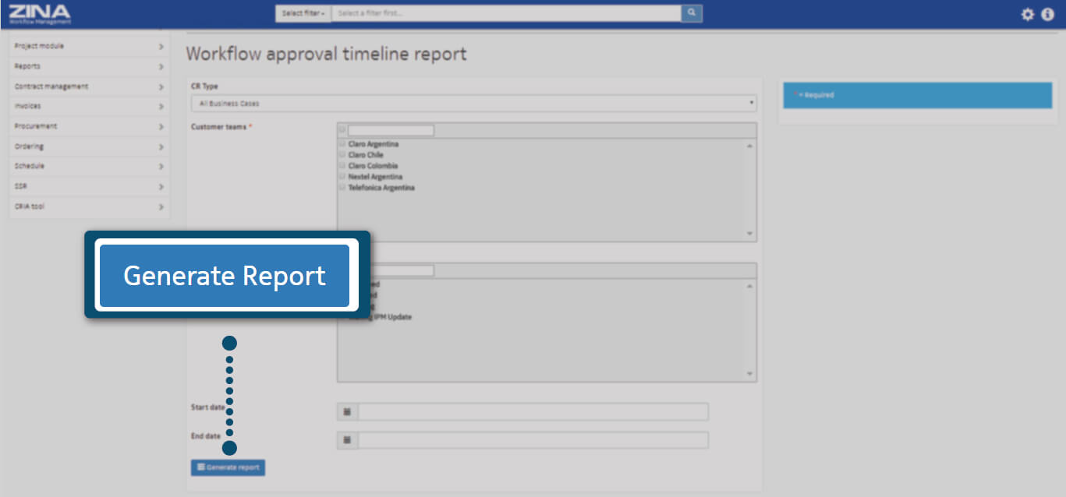Check the Claro Argentina checkbox
Image resolution: width=1066 pixels, height=497 pixels.
(x=342, y=144)
